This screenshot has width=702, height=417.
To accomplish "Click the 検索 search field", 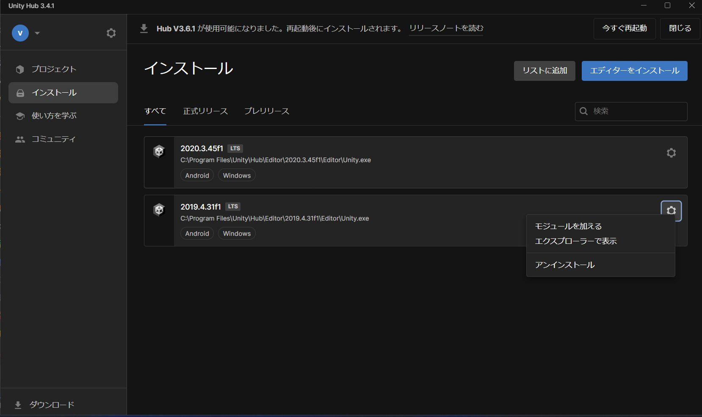I will point(631,111).
